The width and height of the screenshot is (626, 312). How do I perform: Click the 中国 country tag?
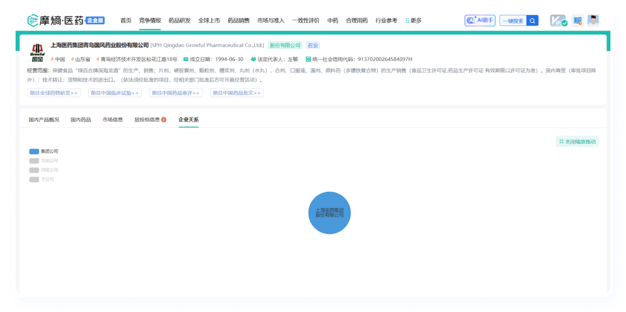click(58, 59)
